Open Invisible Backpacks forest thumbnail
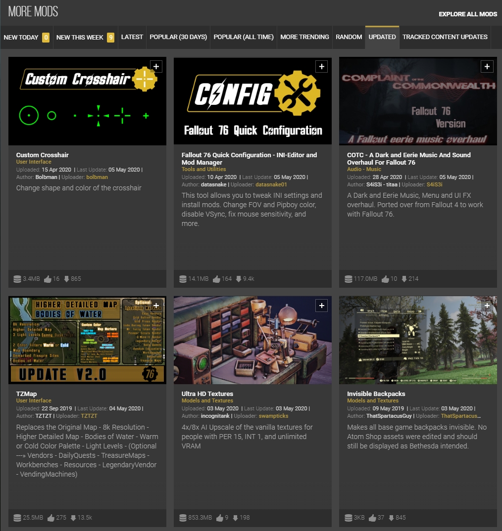 [x=418, y=340]
